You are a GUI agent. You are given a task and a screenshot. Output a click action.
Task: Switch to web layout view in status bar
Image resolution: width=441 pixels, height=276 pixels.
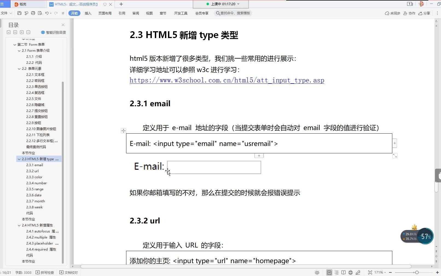350,272
